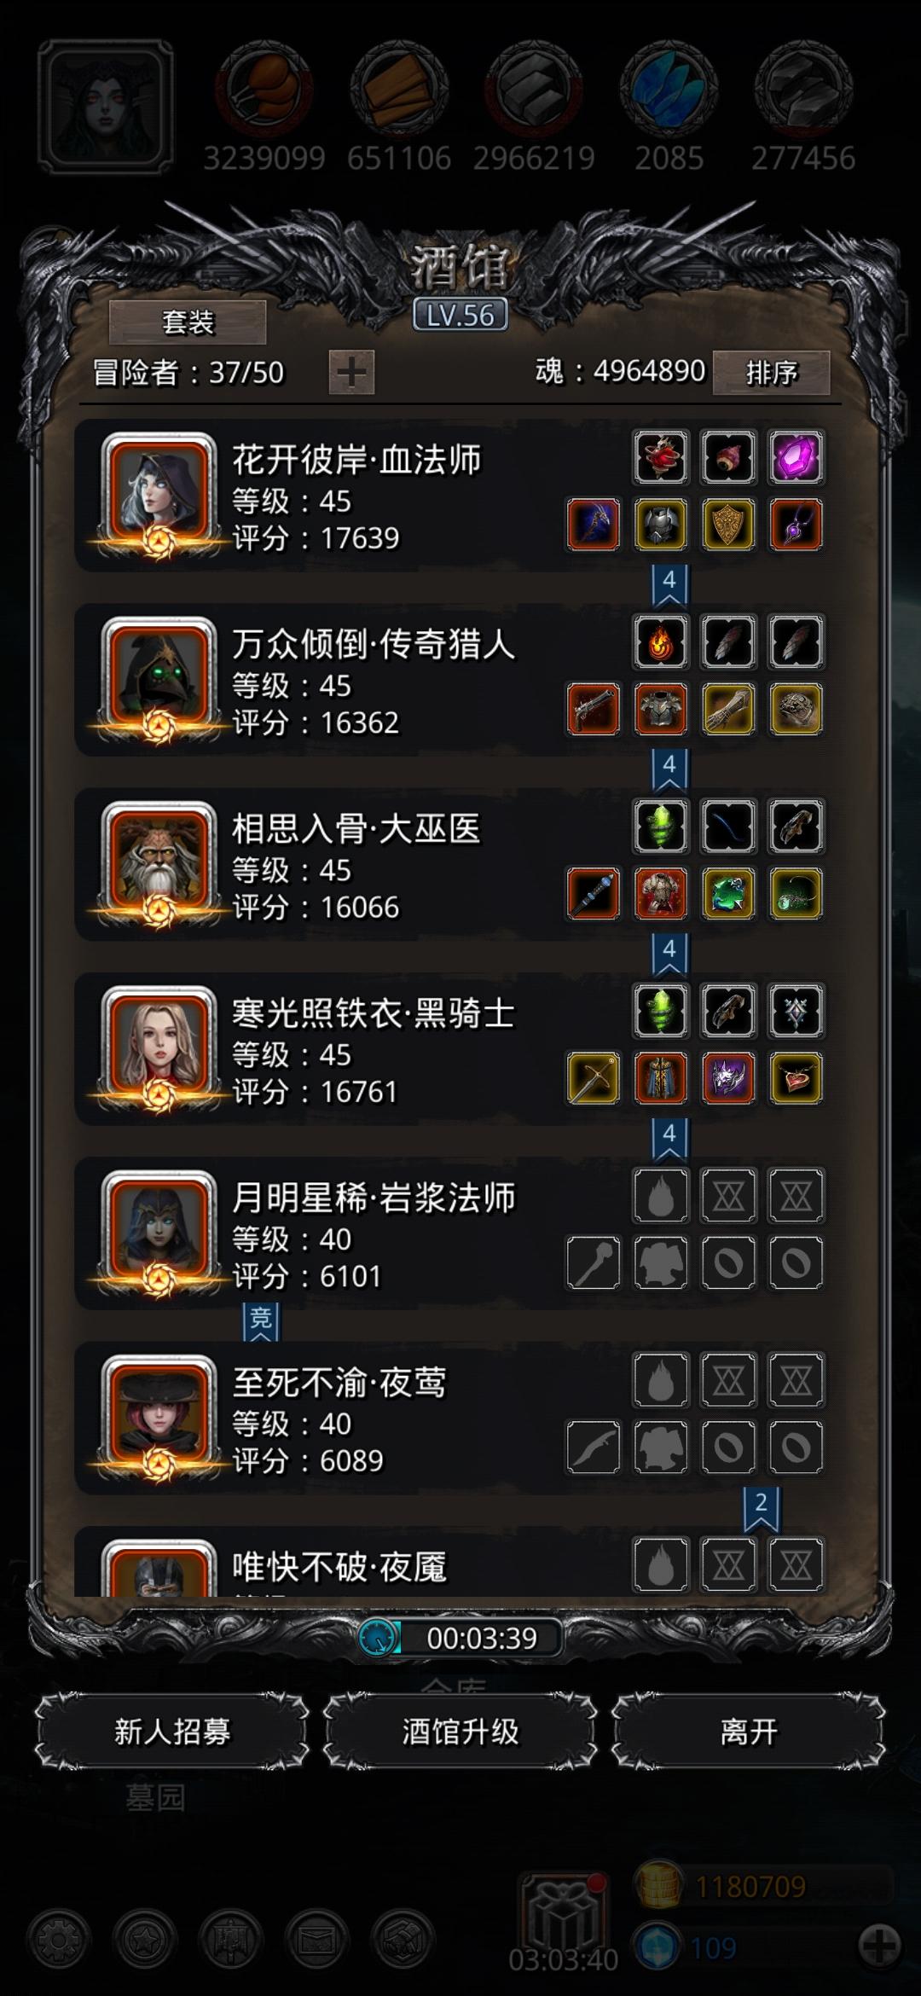The width and height of the screenshot is (921, 1996).
Task: Open the 套装 set tab
Action: (x=188, y=322)
